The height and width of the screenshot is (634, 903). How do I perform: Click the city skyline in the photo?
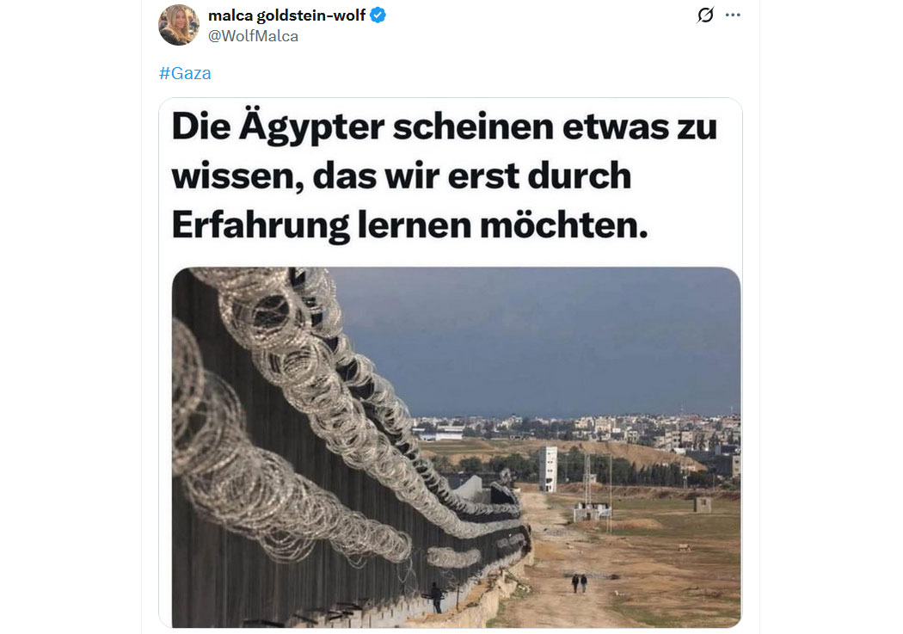tap(576, 429)
